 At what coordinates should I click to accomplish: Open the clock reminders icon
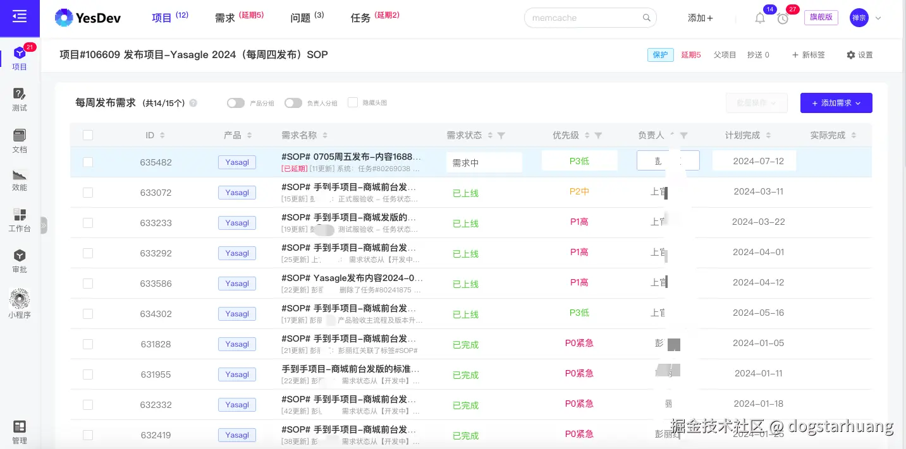pyautogui.click(x=783, y=18)
